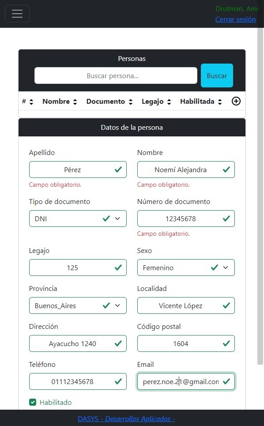This screenshot has height=426, width=264.
Task: Click the Email input field
Action: pos(186,382)
